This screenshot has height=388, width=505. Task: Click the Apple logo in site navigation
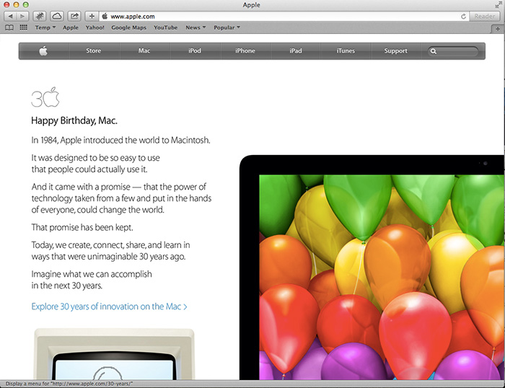43,51
